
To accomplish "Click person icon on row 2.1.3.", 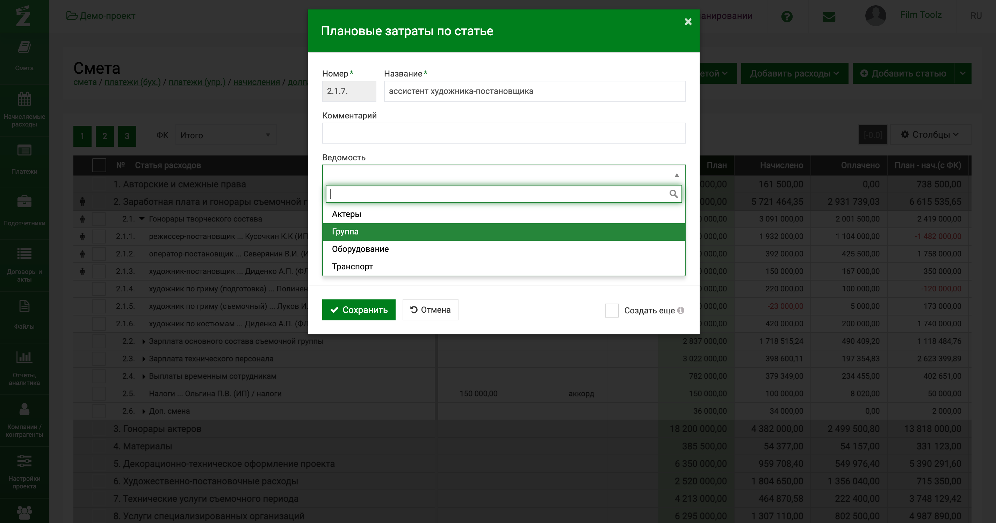I will (x=82, y=271).
